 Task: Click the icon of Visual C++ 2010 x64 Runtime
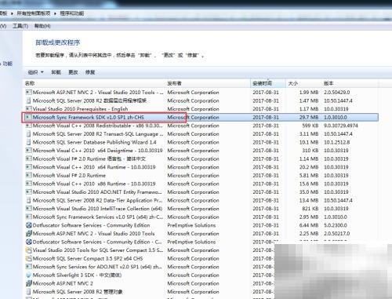(29, 167)
